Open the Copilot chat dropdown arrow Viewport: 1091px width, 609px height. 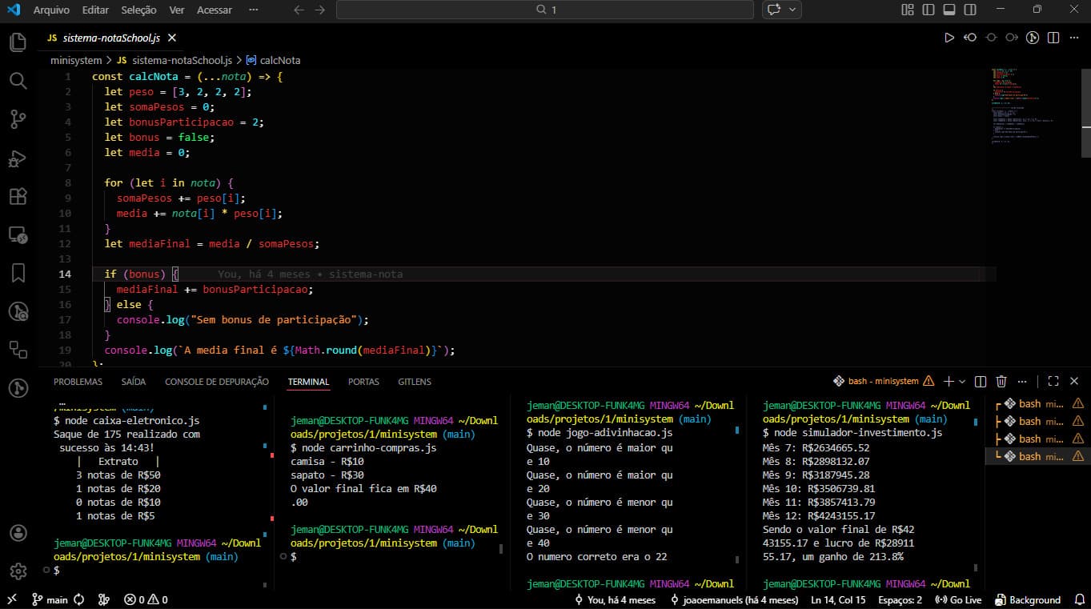tap(793, 10)
